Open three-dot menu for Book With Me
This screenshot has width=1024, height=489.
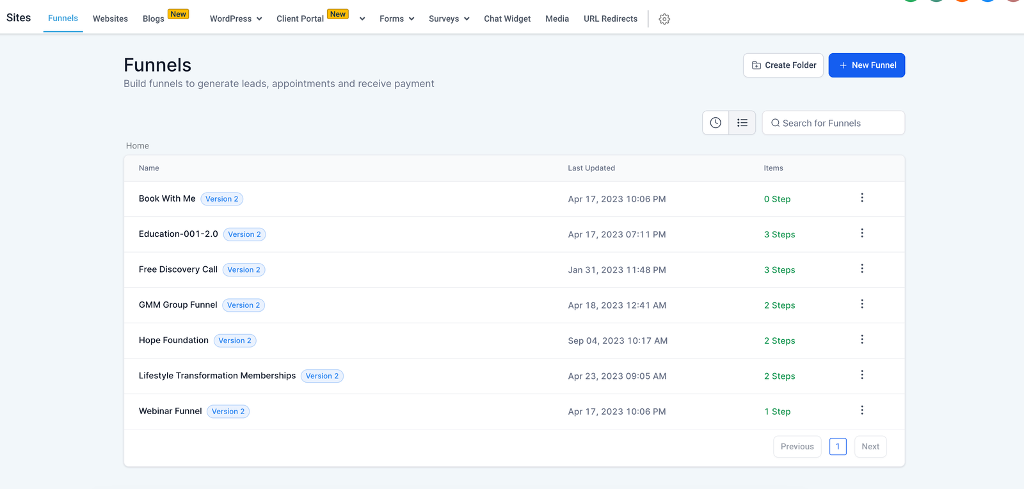point(862,198)
